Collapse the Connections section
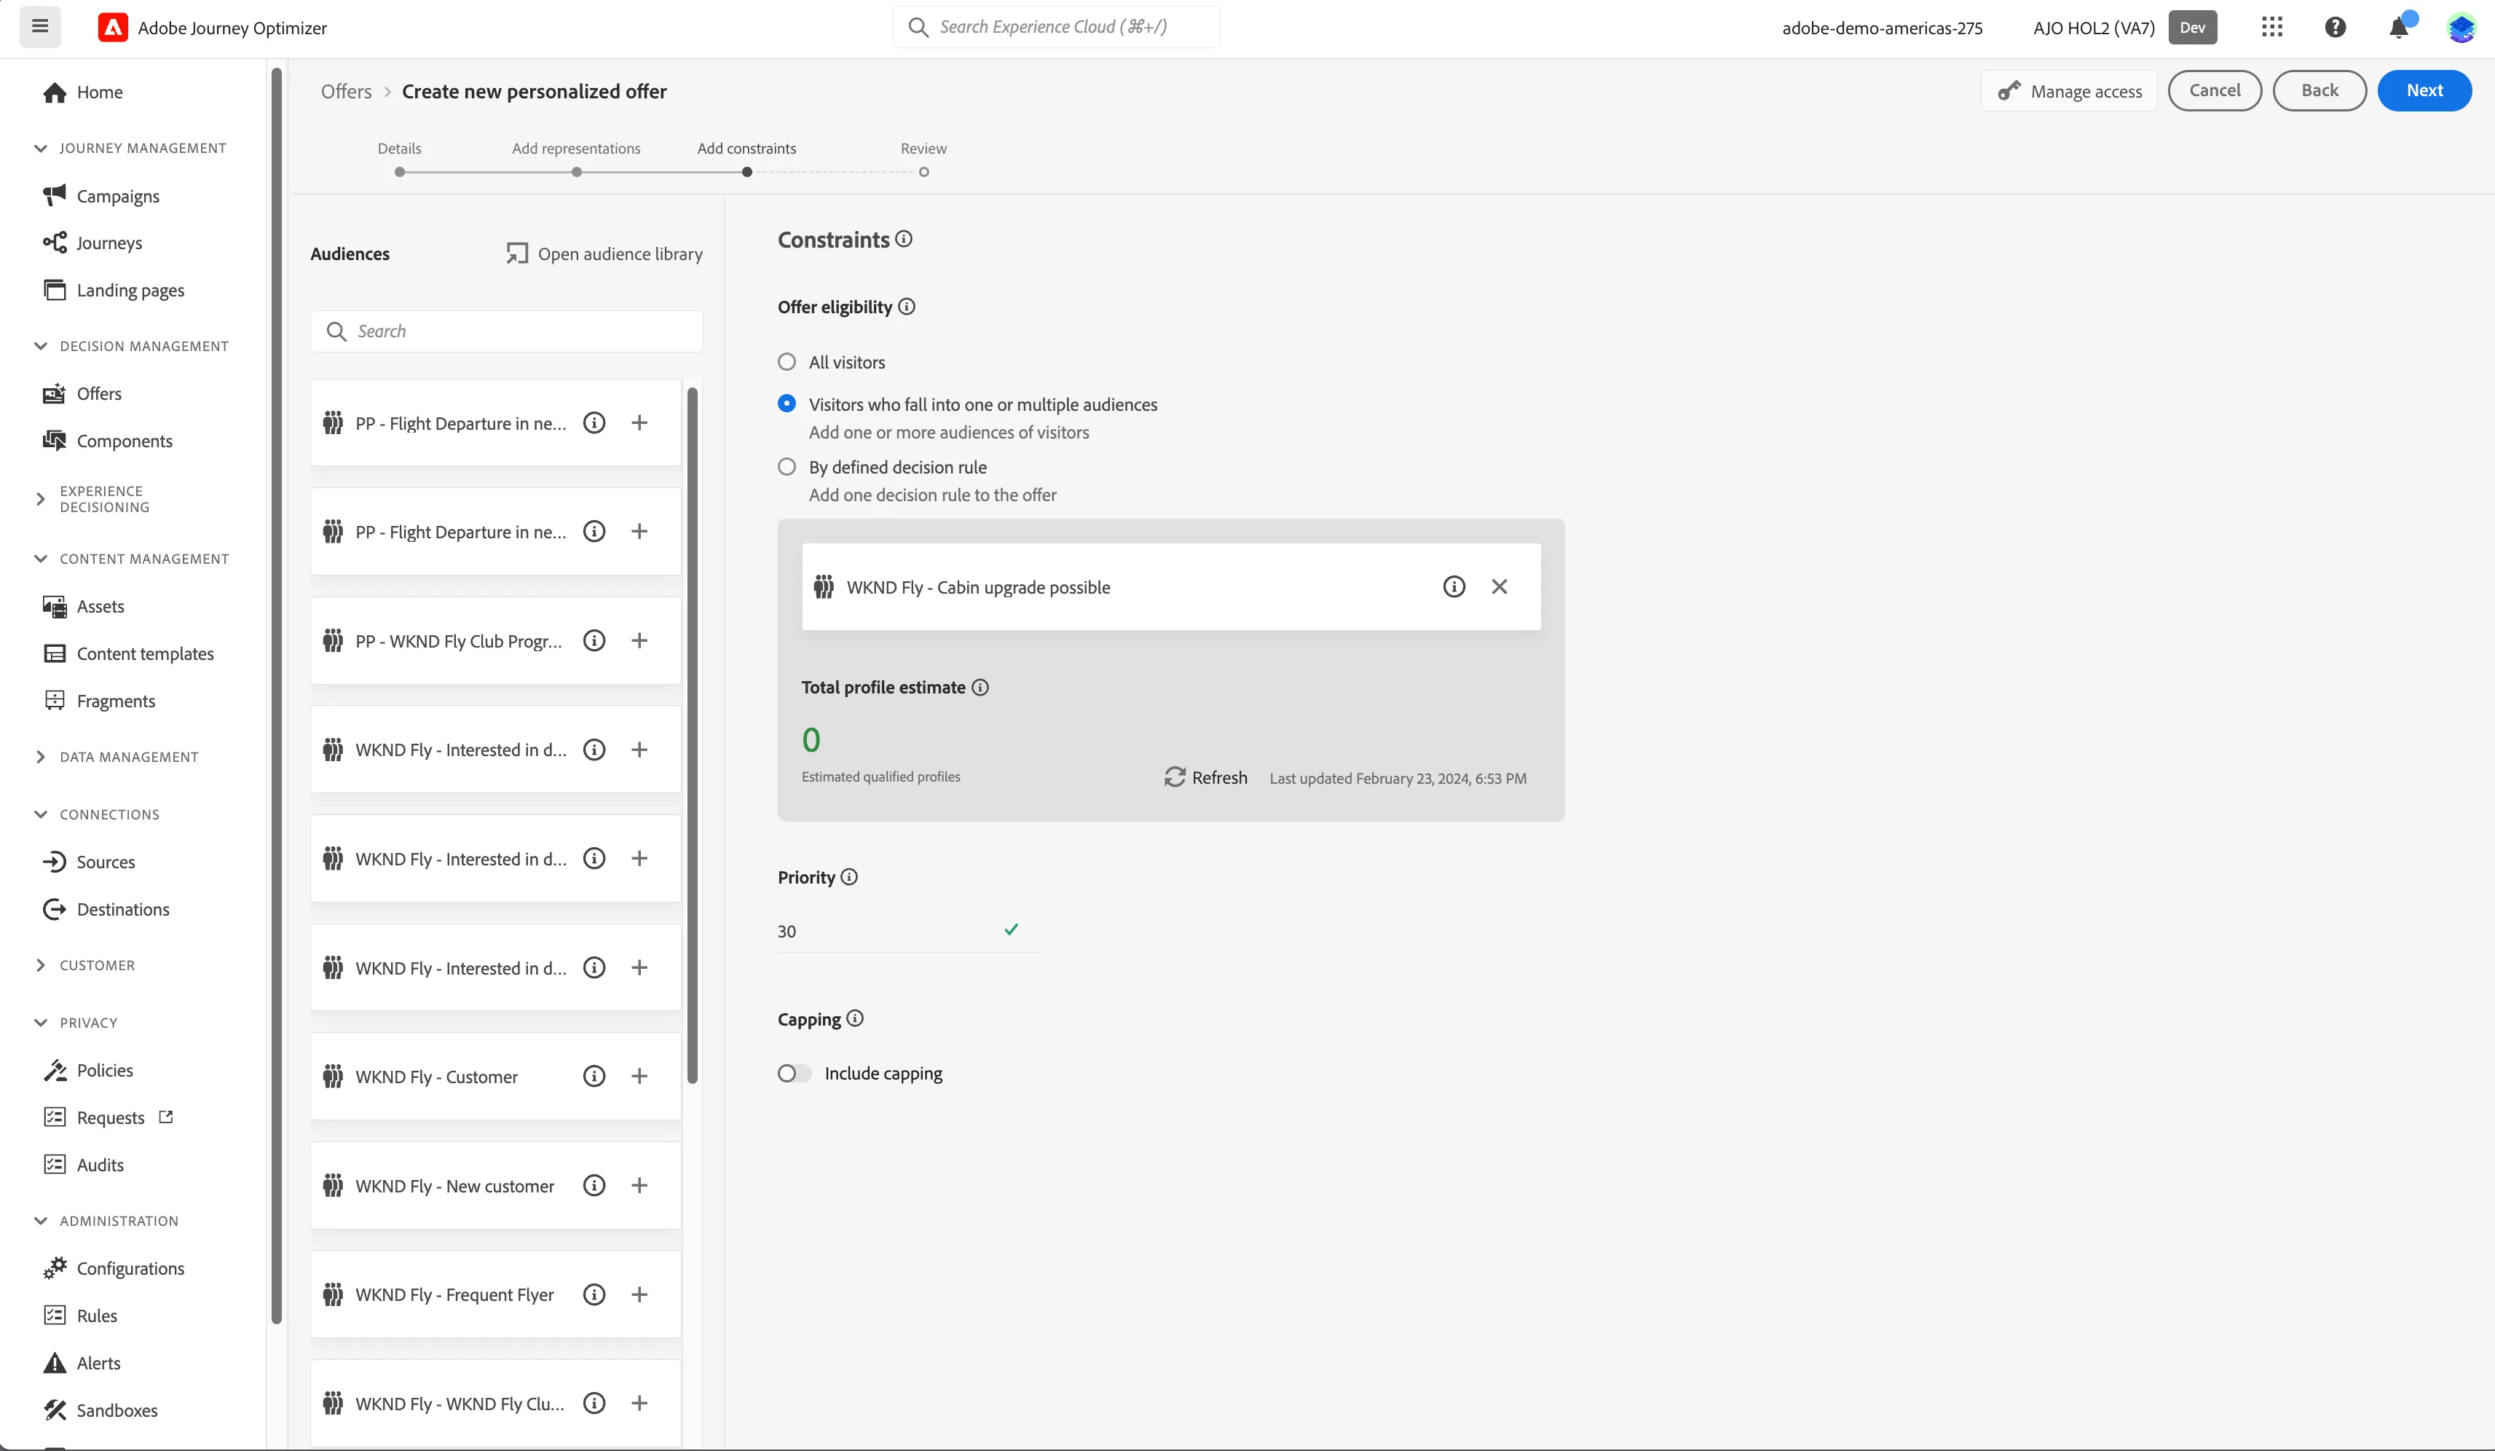The width and height of the screenshot is (2495, 1451). tap(41, 814)
